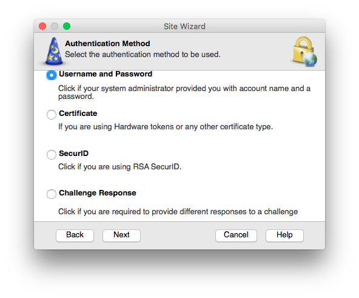Select the Certificate radio button

point(52,114)
